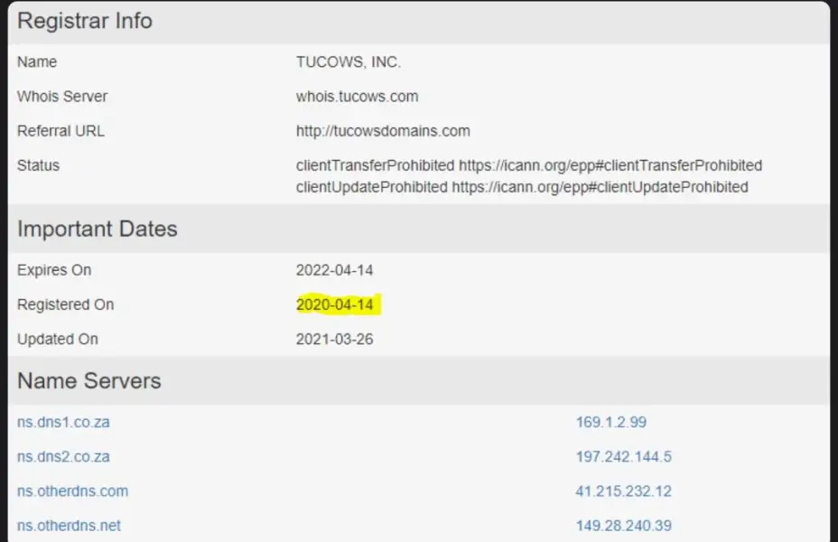This screenshot has width=838, height=542.
Task: Open IP address 197.242.144.5
Action: [x=623, y=456]
